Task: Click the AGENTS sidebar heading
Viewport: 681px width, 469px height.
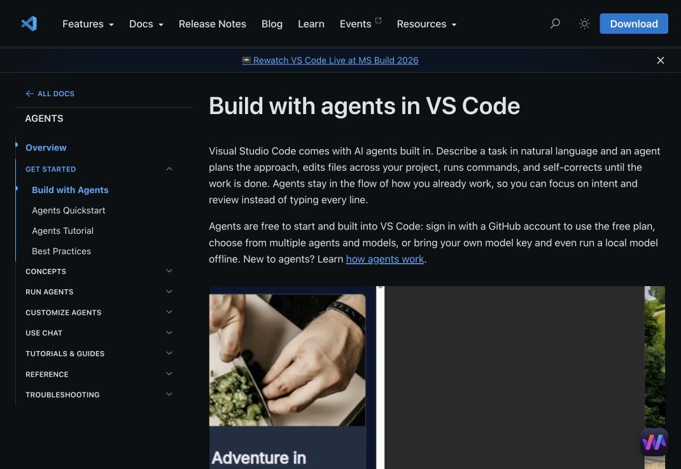Action: click(45, 119)
